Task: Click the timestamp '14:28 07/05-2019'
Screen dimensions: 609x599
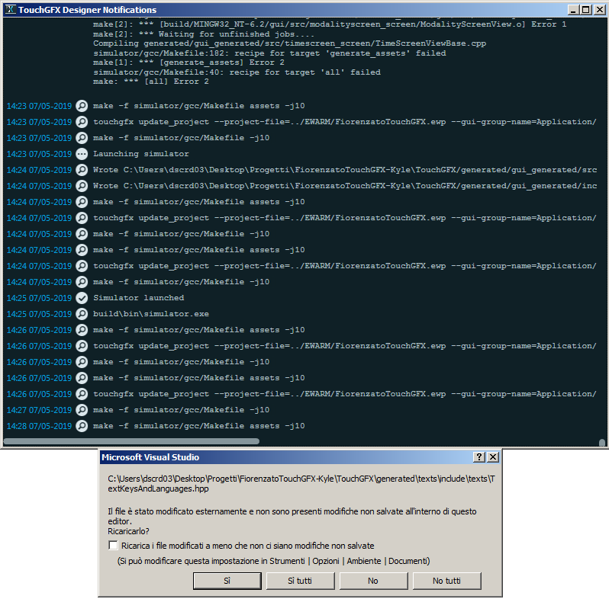Action: 39,426
